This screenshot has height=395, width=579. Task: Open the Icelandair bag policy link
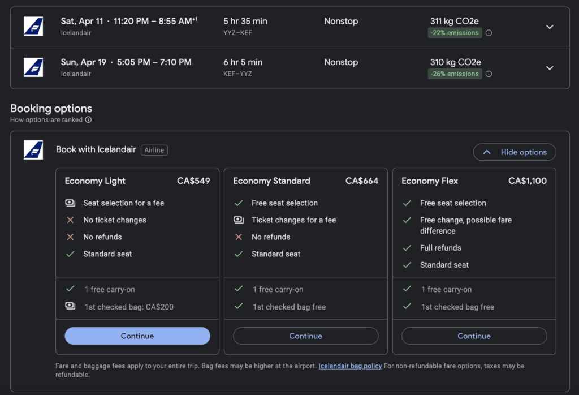(x=350, y=366)
